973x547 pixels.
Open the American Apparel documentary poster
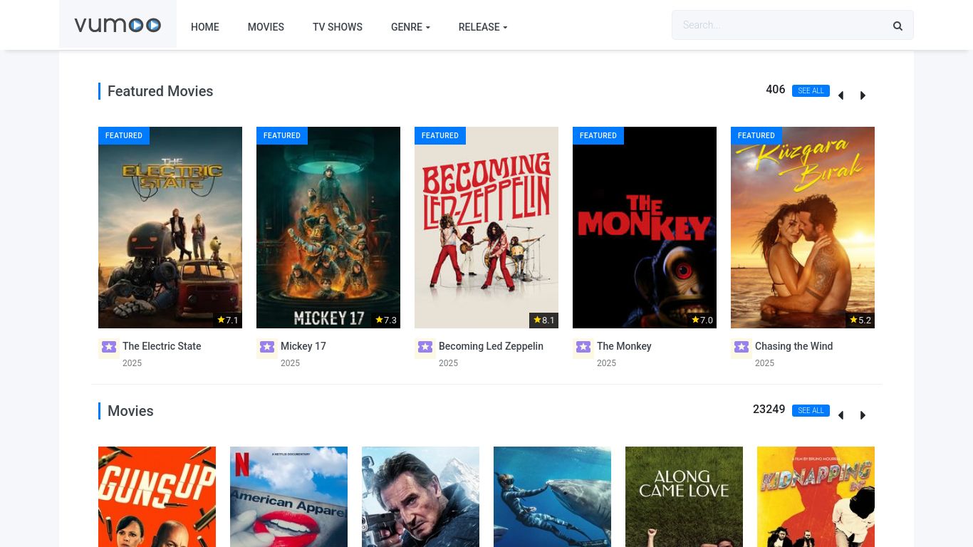pyautogui.click(x=288, y=496)
